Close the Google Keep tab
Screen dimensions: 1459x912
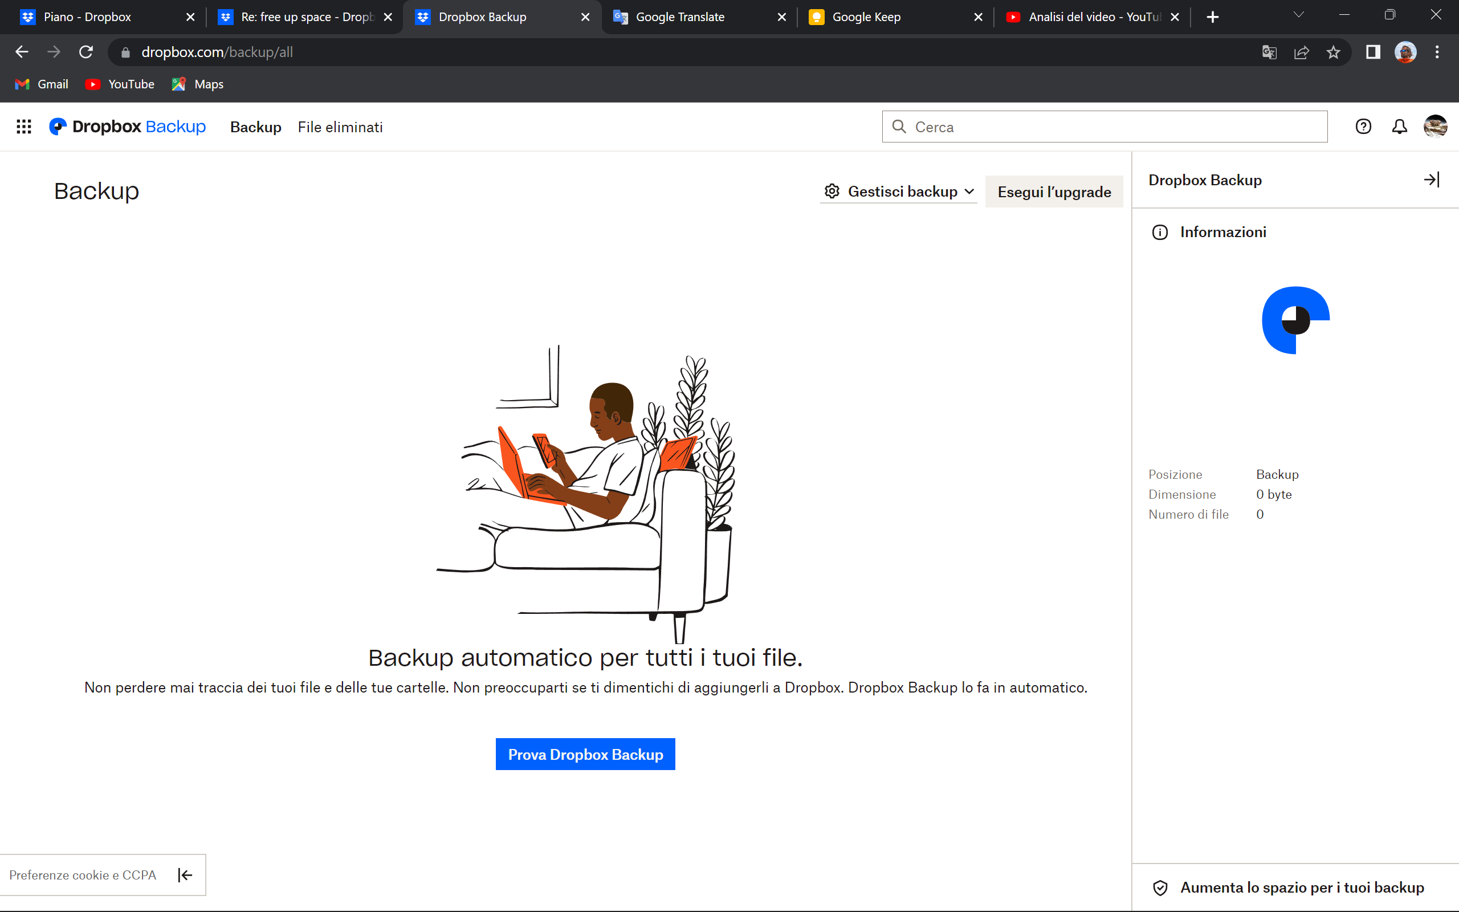click(x=978, y=17)
